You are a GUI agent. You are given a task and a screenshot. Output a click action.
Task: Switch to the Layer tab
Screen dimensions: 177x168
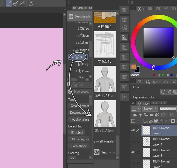click(144, 103)
